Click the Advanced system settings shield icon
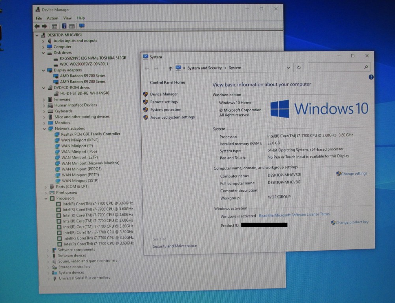395x303 pixels. pos(146,118)
